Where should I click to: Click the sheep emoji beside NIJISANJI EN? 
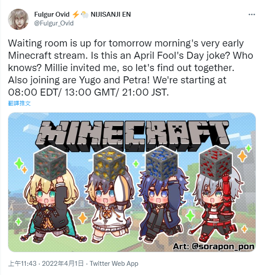pyautogui.click(x=85, y=14)
